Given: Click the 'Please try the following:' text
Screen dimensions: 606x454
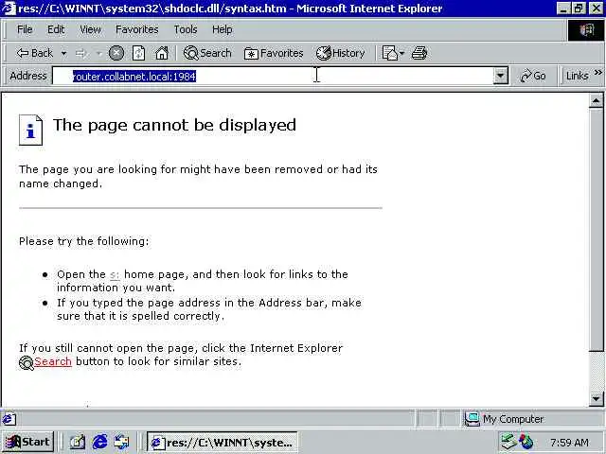Looking at the screenshot, I should [84, 241].
